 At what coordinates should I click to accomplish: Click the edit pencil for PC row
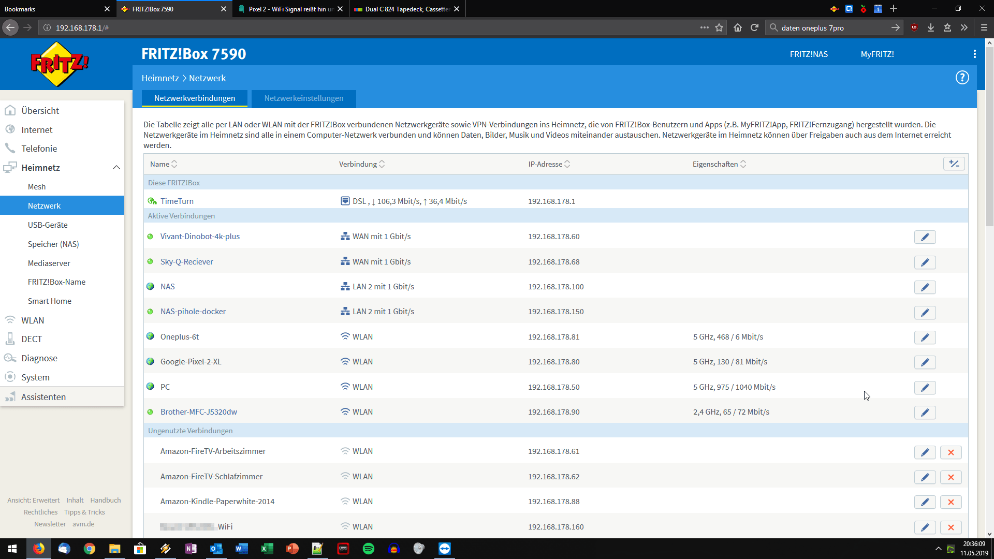pos(925,388)
